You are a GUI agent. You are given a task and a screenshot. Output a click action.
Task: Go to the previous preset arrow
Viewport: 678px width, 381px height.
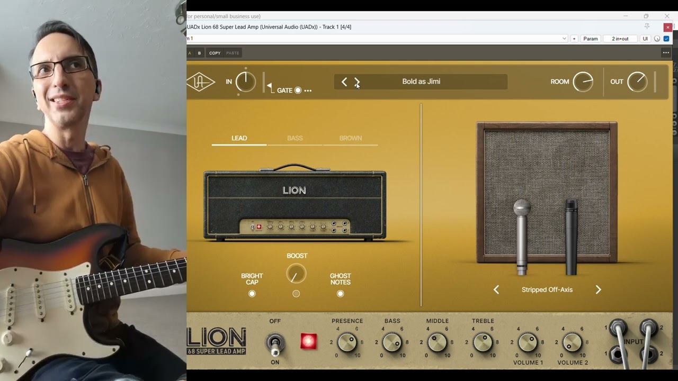click(344, 81)
